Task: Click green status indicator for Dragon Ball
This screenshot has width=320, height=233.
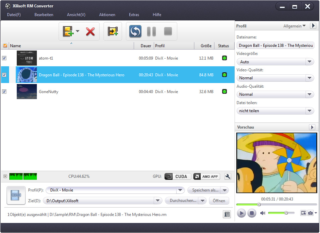Action: (224, 75)
